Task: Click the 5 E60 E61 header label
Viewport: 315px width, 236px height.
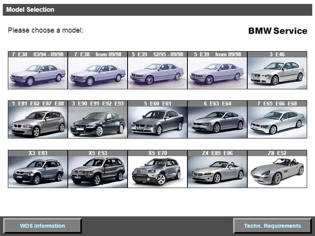Action: pyautogui.click(x=157, y=104)
